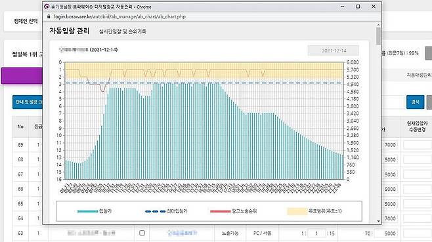Viewport: 432px width, 242px height.
Task: Click the bid field showing 7000 in row 69
Action: tap(389, 145)
